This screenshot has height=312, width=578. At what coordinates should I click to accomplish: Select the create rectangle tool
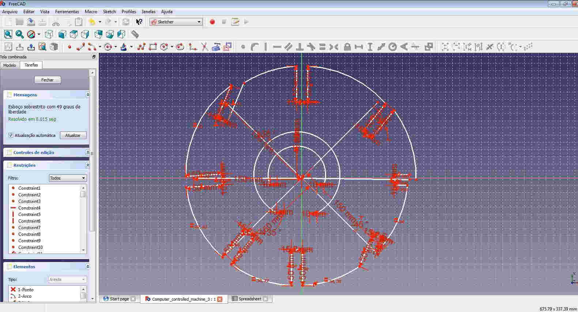coord(153,47)
